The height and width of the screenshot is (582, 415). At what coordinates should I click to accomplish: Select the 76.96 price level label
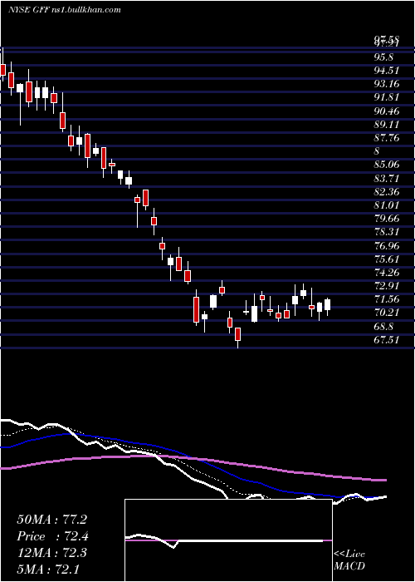point(387,245)
